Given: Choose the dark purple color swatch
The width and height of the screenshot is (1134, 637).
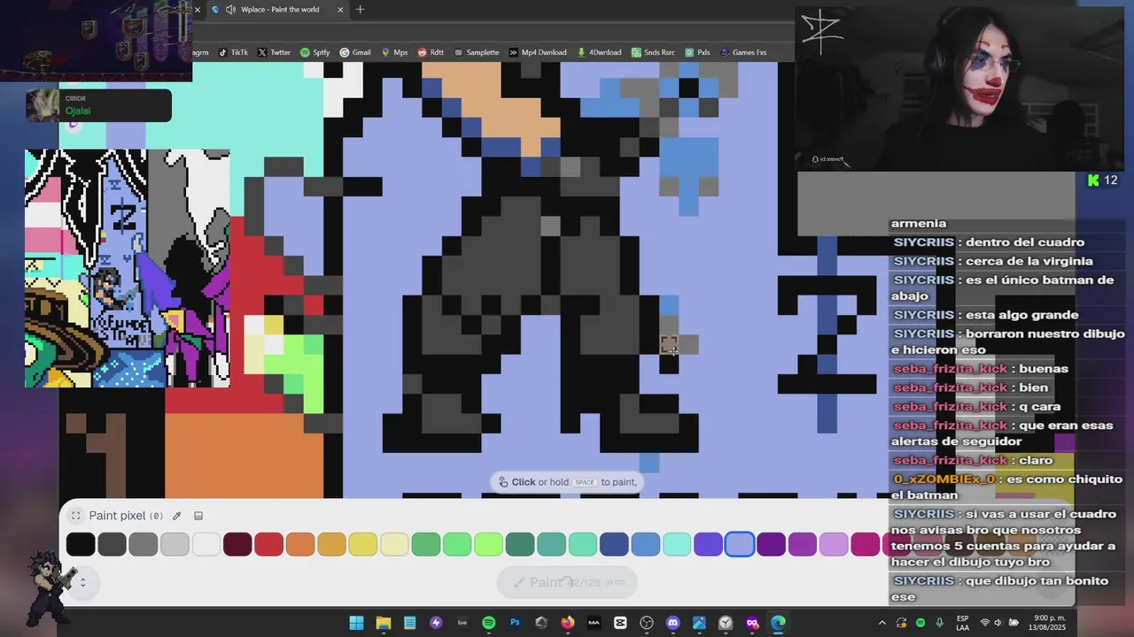Looking at the screenshot, I should point(771,544).
